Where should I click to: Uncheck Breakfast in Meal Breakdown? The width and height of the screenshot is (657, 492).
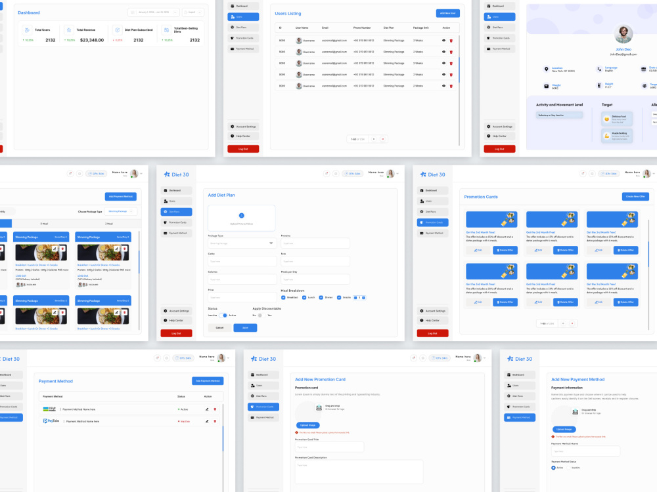(x=283, y=297)
